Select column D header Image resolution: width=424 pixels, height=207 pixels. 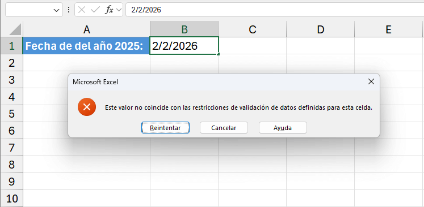point(321,29)
